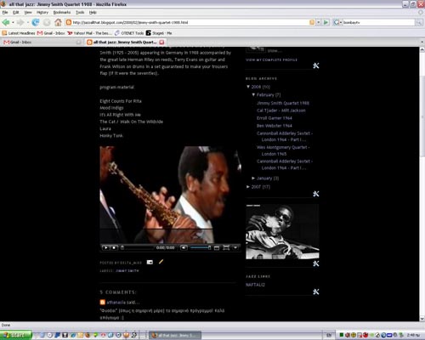
Task: Open the Bookmarks menu
Action: (x=62, y=12)
